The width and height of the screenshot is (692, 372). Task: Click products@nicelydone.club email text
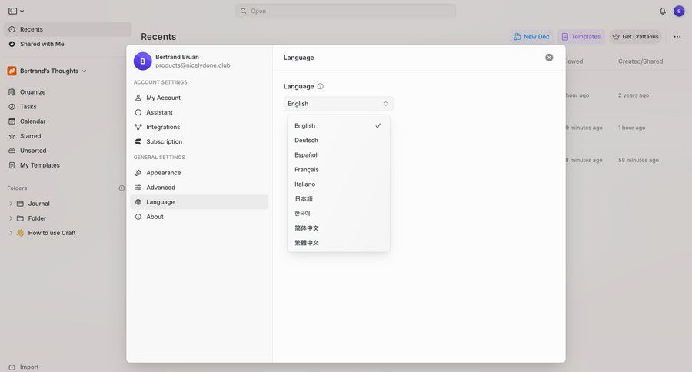pyautogui.click(x=193, y=65)
